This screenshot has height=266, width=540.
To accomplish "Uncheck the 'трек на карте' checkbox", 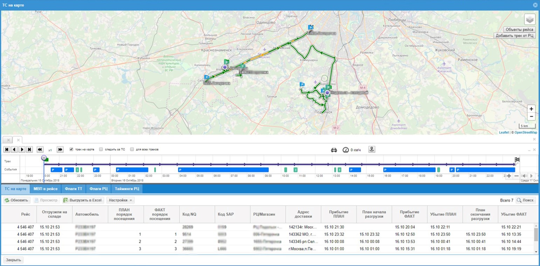I will (x=71, y=149).
